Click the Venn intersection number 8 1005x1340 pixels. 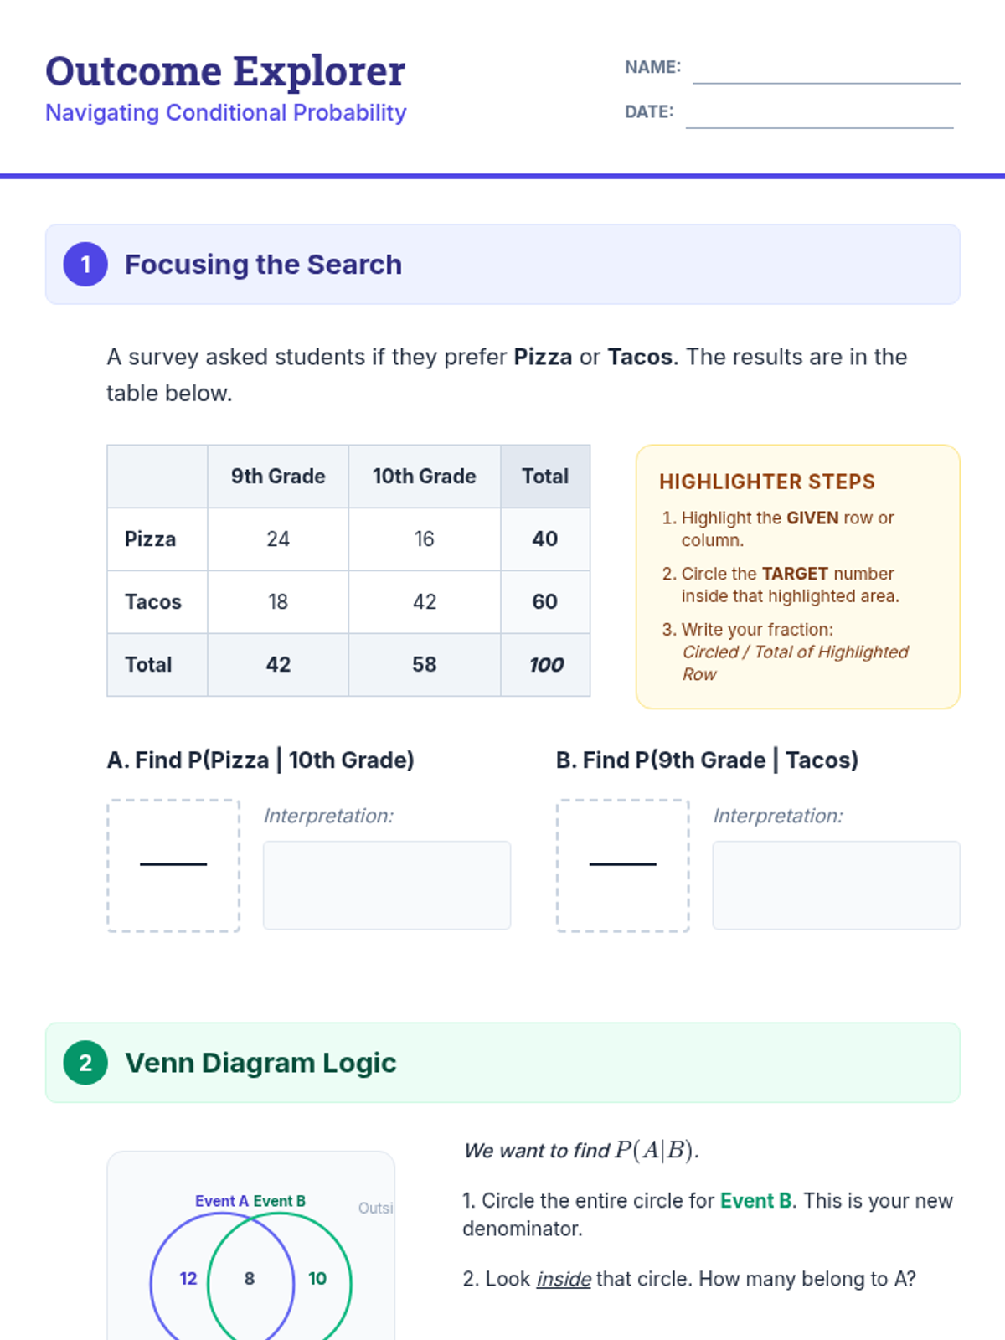coord(249,1279)
